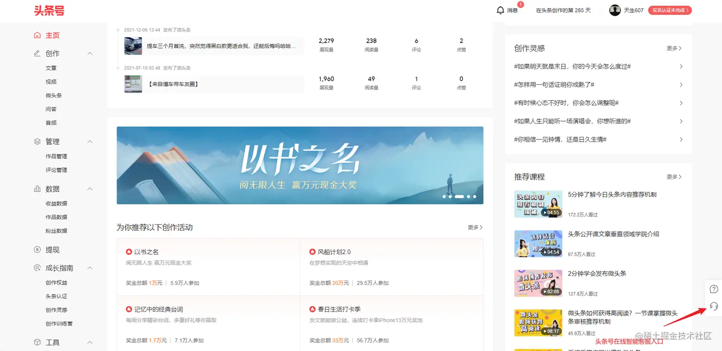This screenshot has height=351, width=722.
Task: Collapse the 管理 menu section
Action: pos(90,142)
